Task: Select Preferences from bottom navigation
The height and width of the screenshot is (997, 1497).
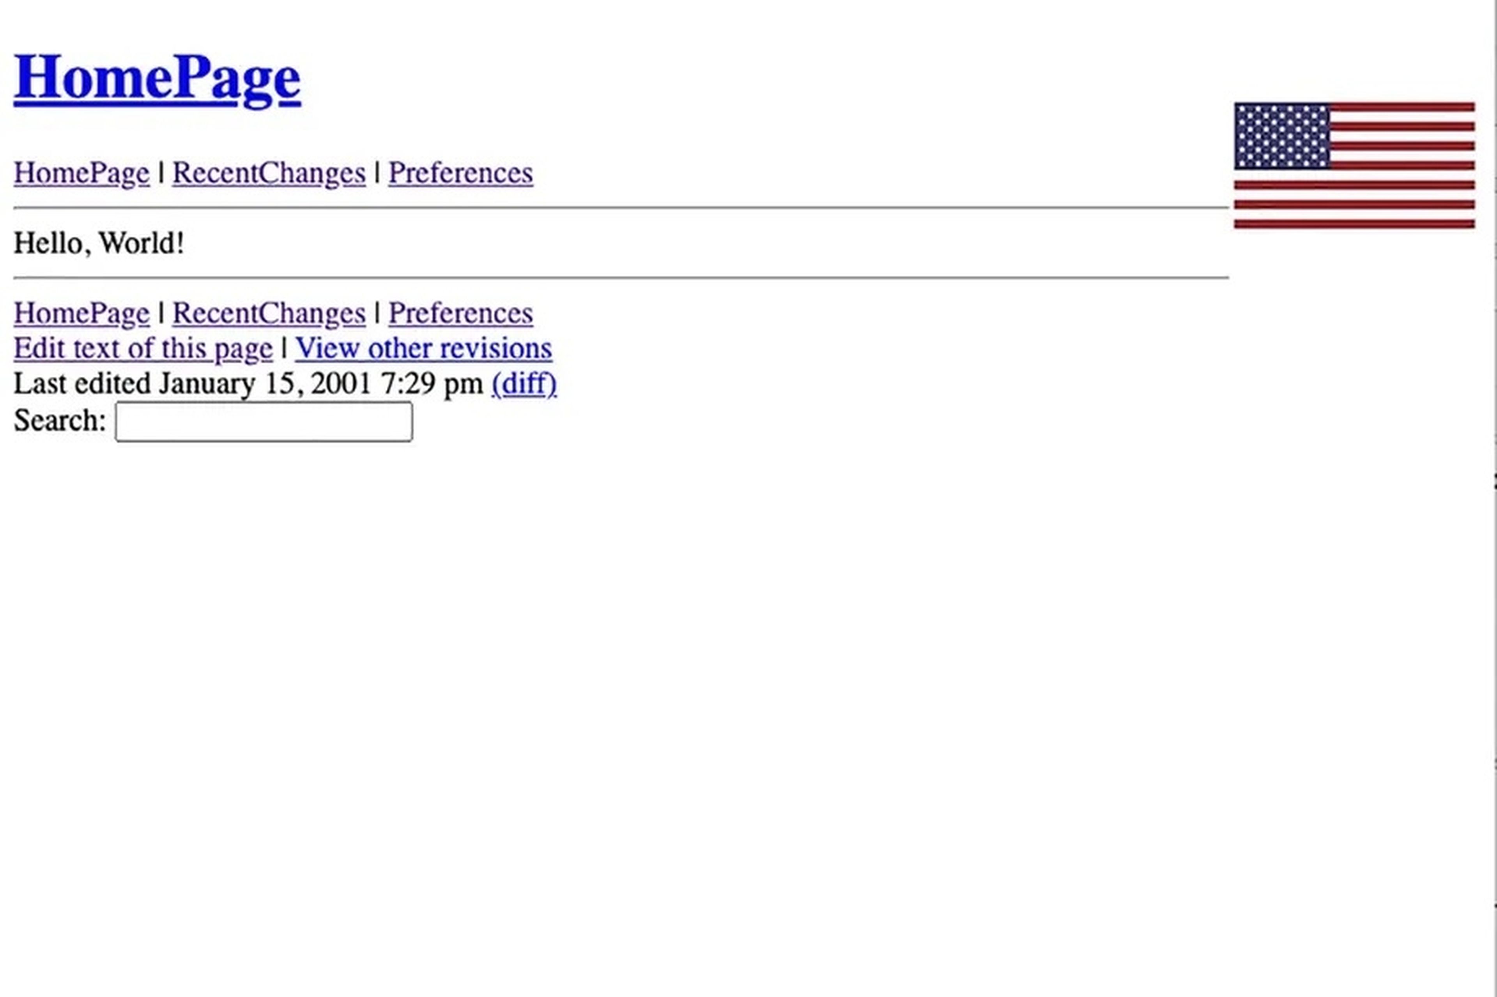Action: click(461, 314)
